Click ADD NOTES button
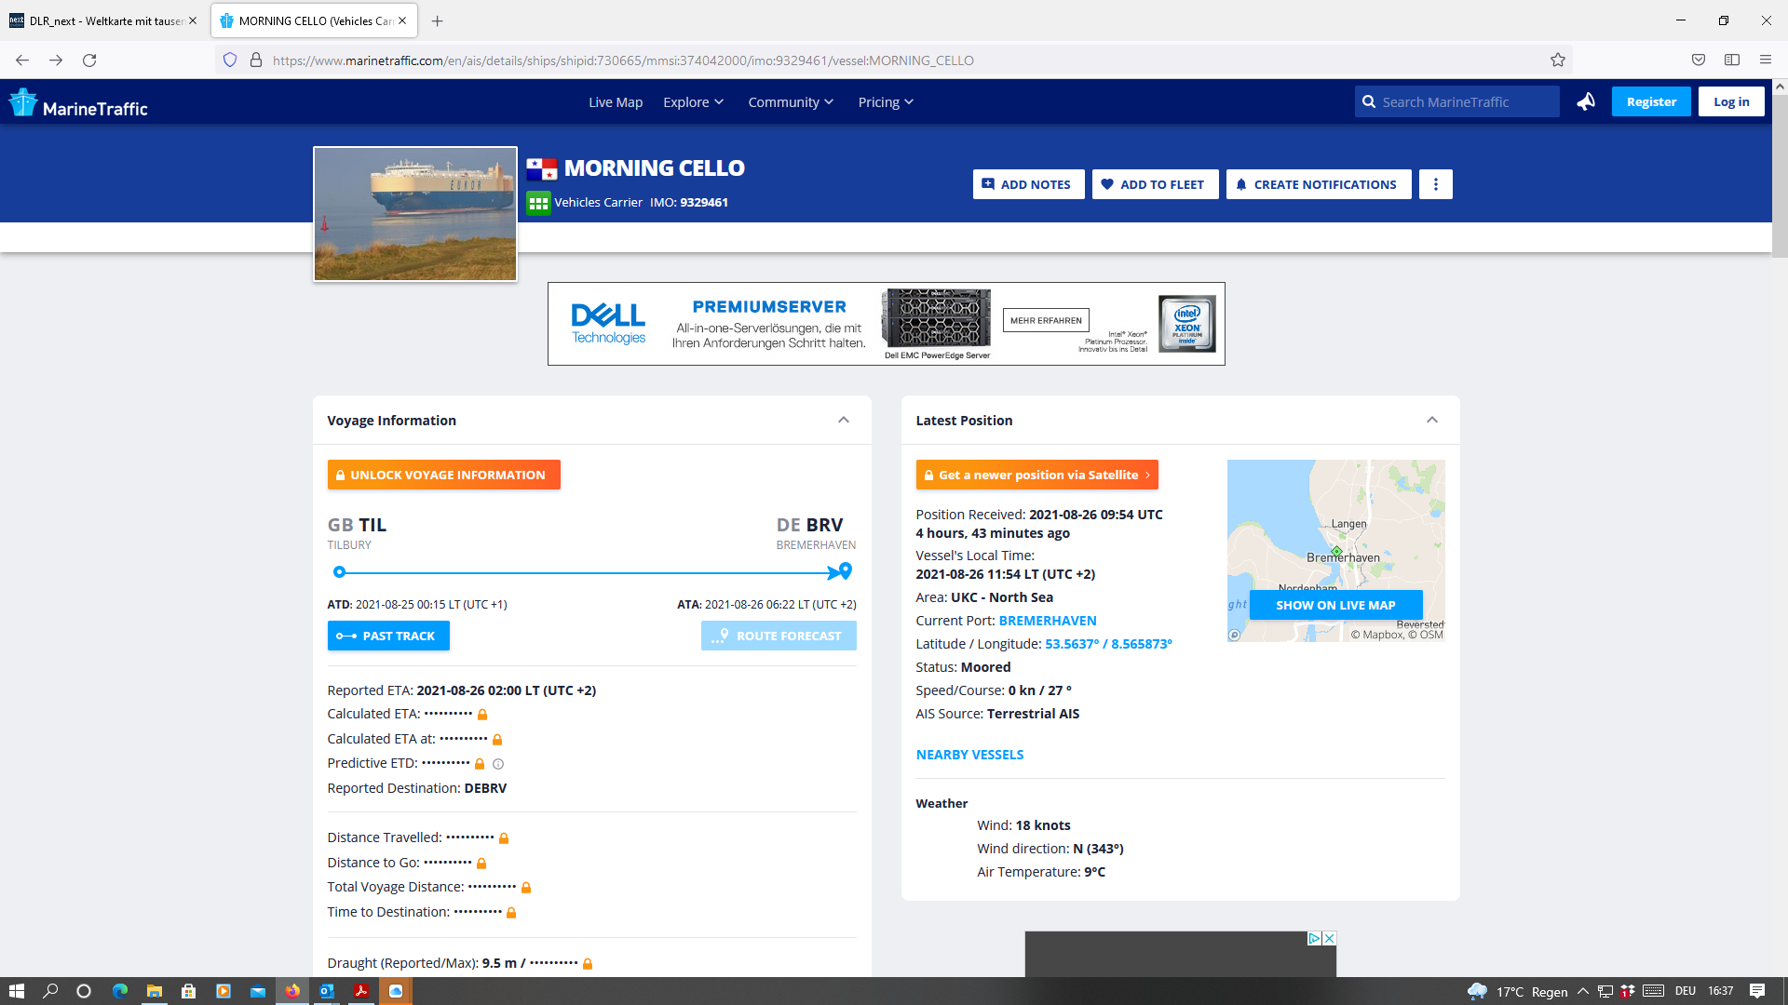1788x1005 pixels. tap(1028, 184)
